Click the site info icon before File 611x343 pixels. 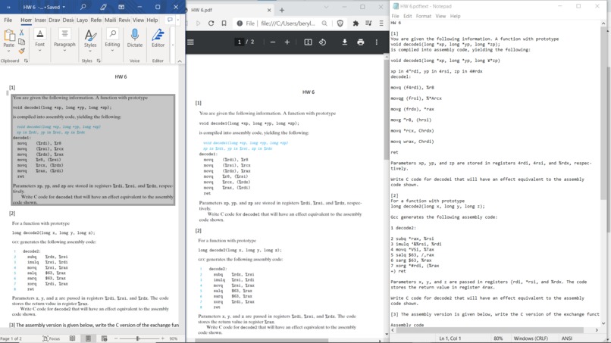240,23
